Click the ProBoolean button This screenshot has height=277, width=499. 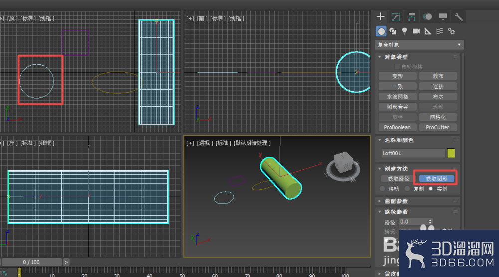click(x=397, y=127)
